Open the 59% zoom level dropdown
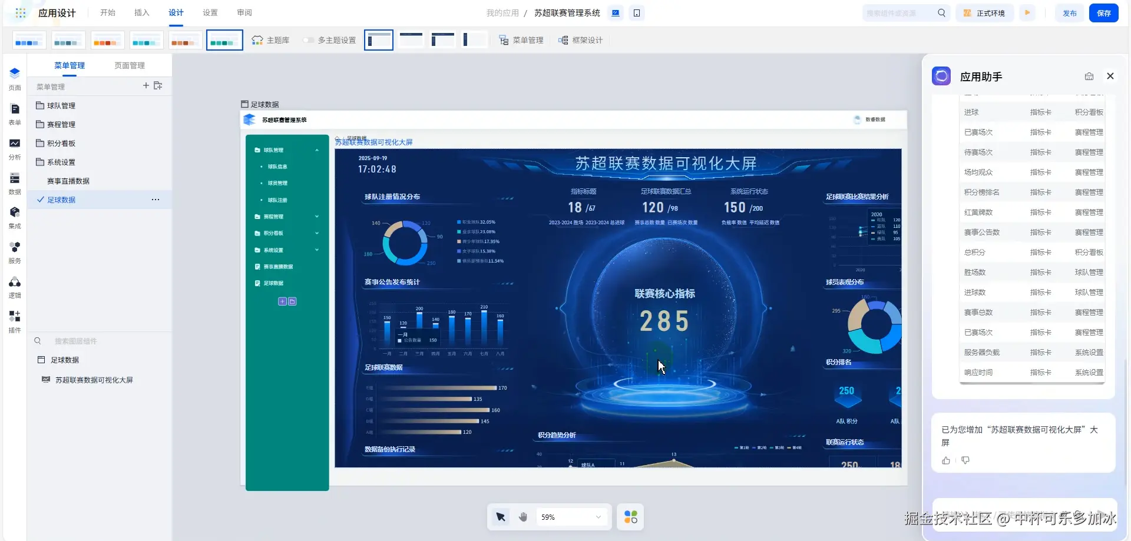 click(x=571, y=517)
